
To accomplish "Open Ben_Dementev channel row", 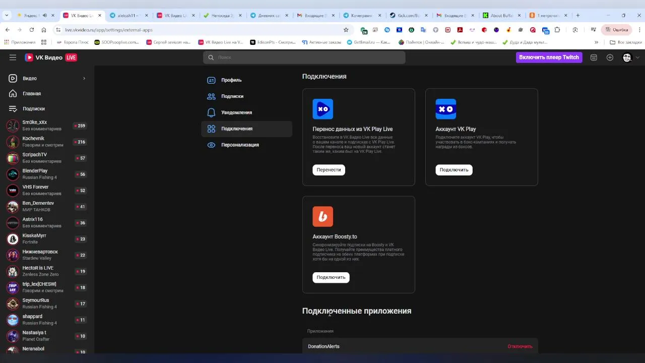I will [46, 206].
